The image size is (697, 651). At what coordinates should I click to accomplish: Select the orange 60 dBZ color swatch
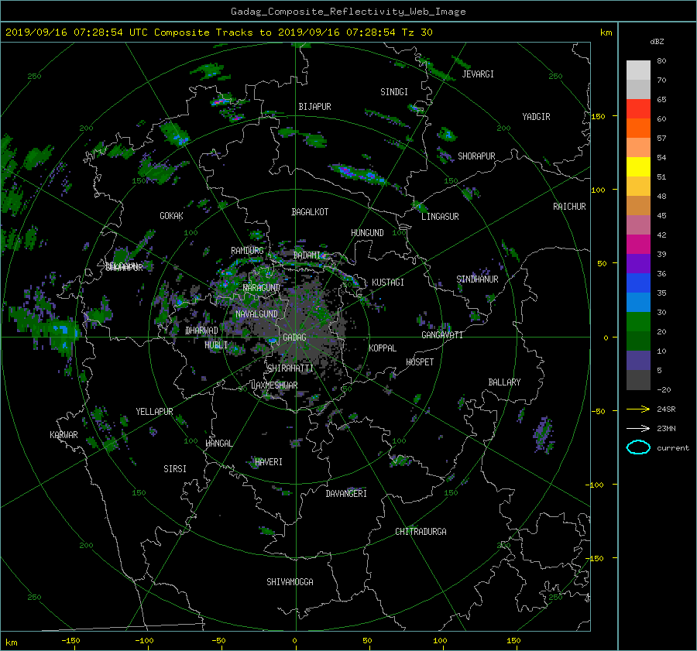(638, 128)
